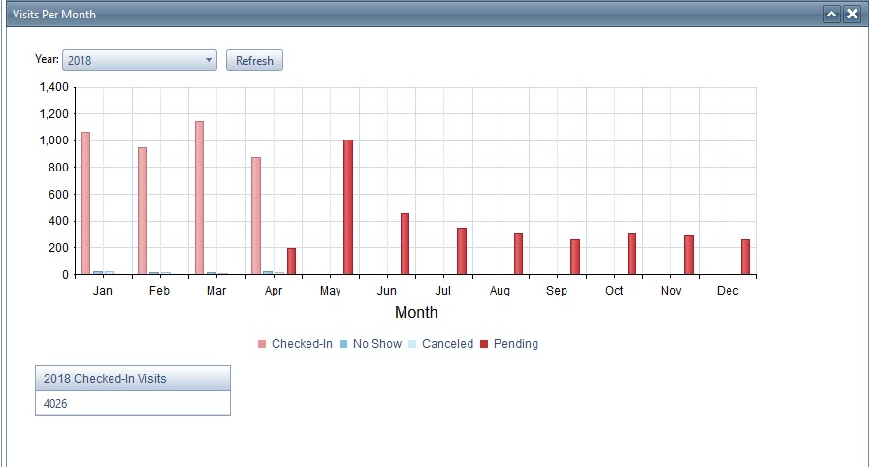The width and height of the screenshot is (873, 467).
Task: Click the Month axis title
Action: click(416, 312)
